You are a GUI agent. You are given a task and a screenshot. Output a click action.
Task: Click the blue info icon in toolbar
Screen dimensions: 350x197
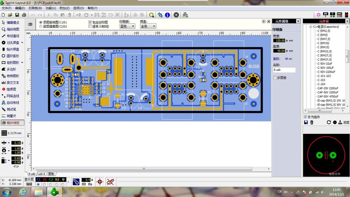[x=168, y=15]
